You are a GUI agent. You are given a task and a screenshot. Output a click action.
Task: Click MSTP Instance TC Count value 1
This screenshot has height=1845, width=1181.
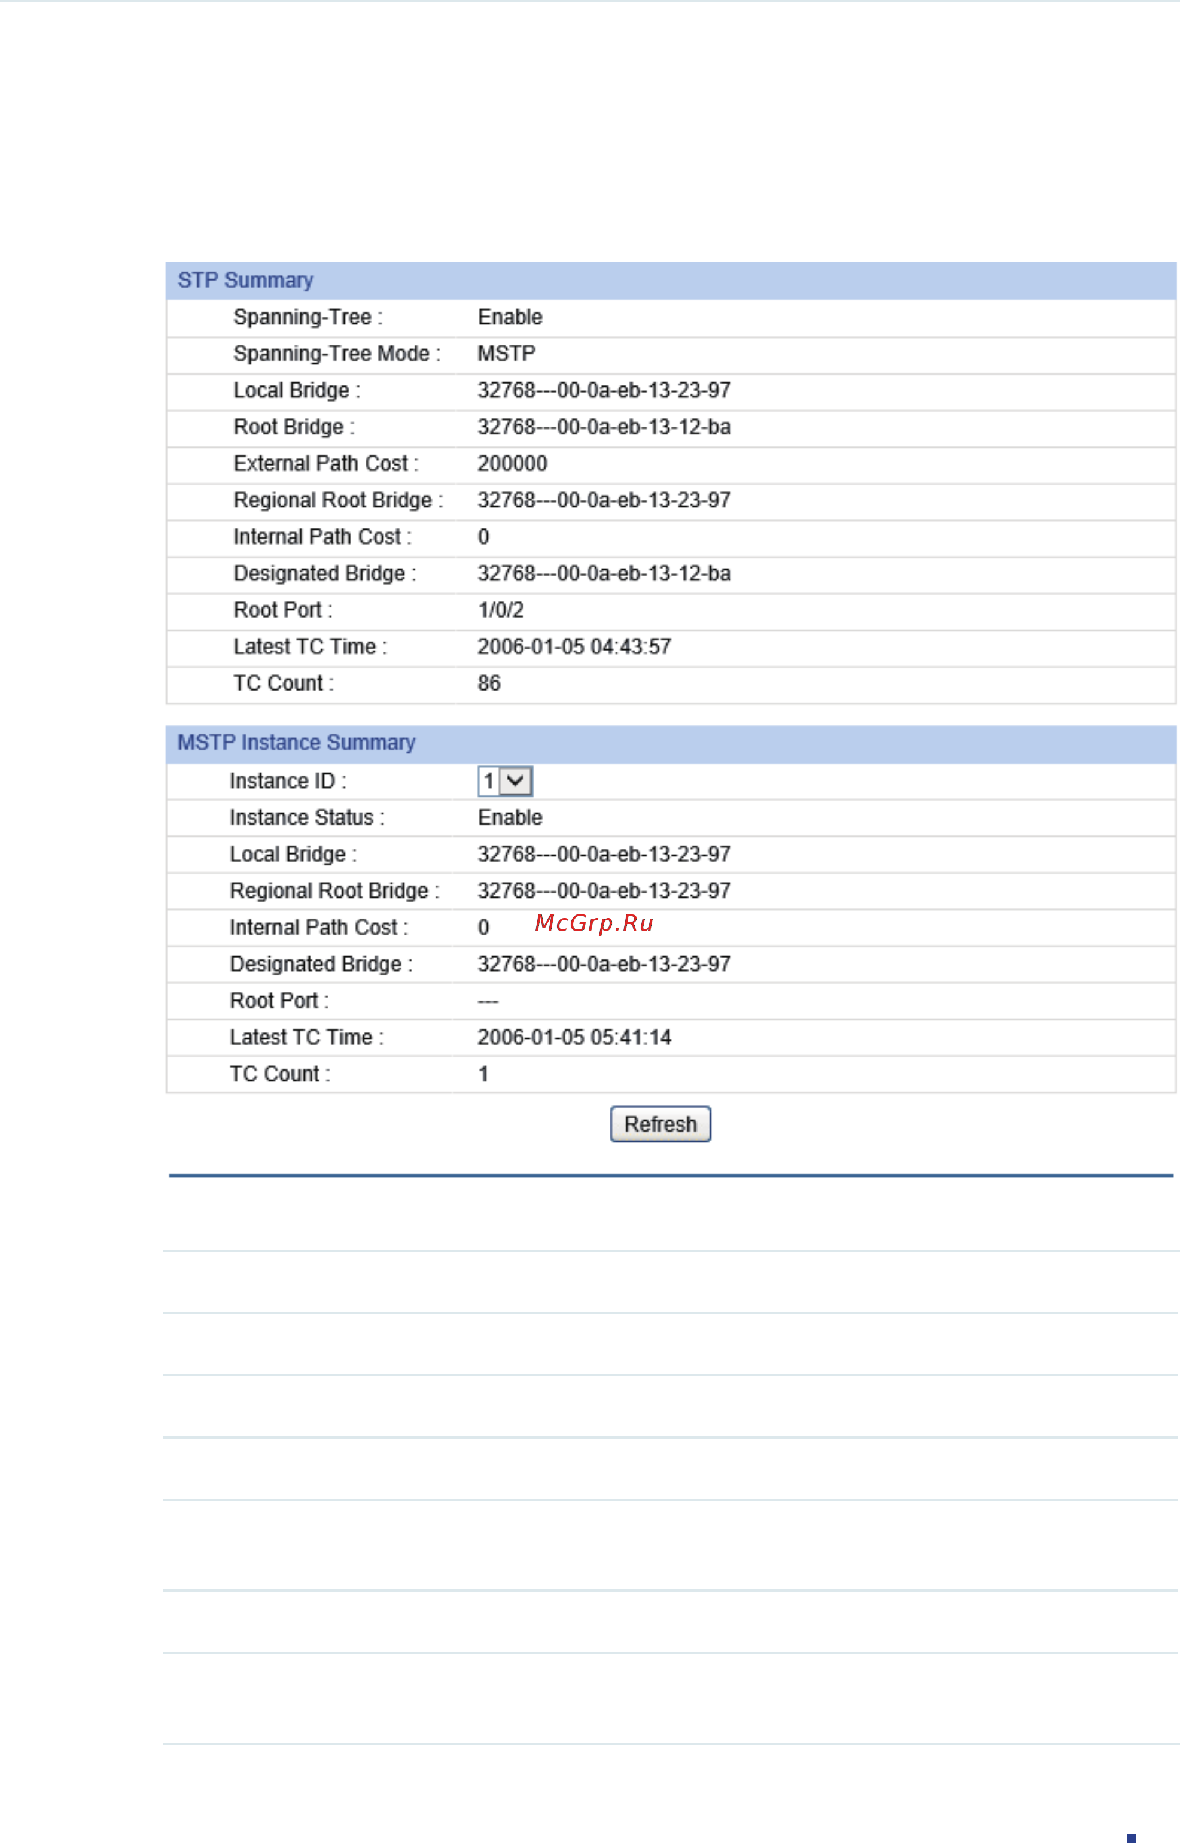483,1074
